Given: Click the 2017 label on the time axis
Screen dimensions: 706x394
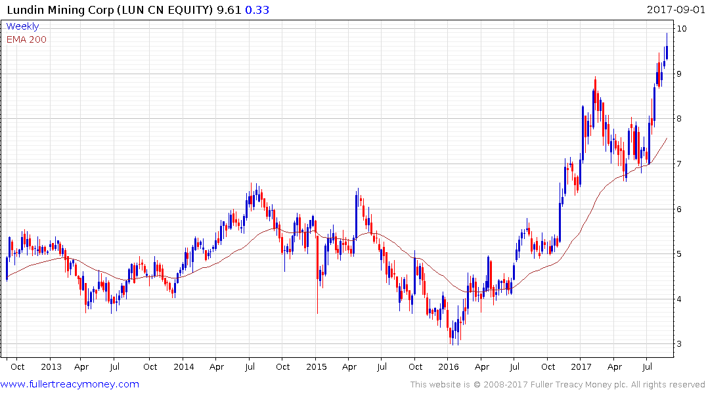Looking at the screenshot, I should tap(581, 366).
